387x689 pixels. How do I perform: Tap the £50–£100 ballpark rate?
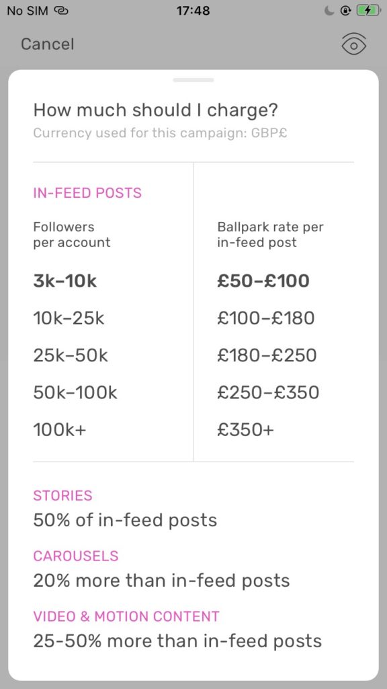(263, 281)
